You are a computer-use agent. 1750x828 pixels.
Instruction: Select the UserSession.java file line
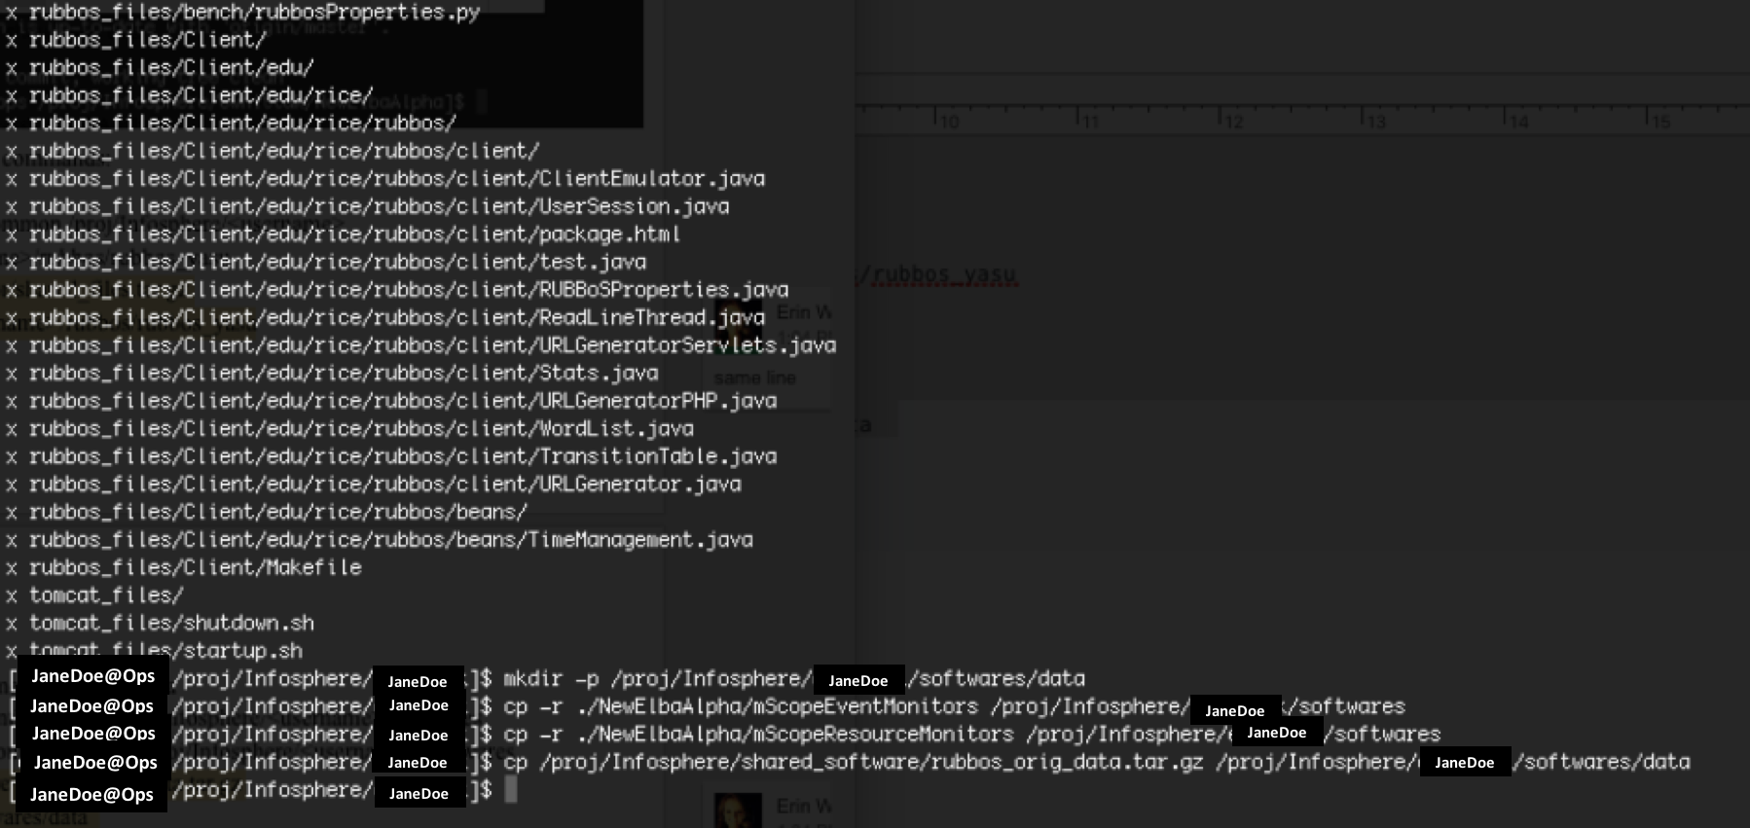coord(368,206)
